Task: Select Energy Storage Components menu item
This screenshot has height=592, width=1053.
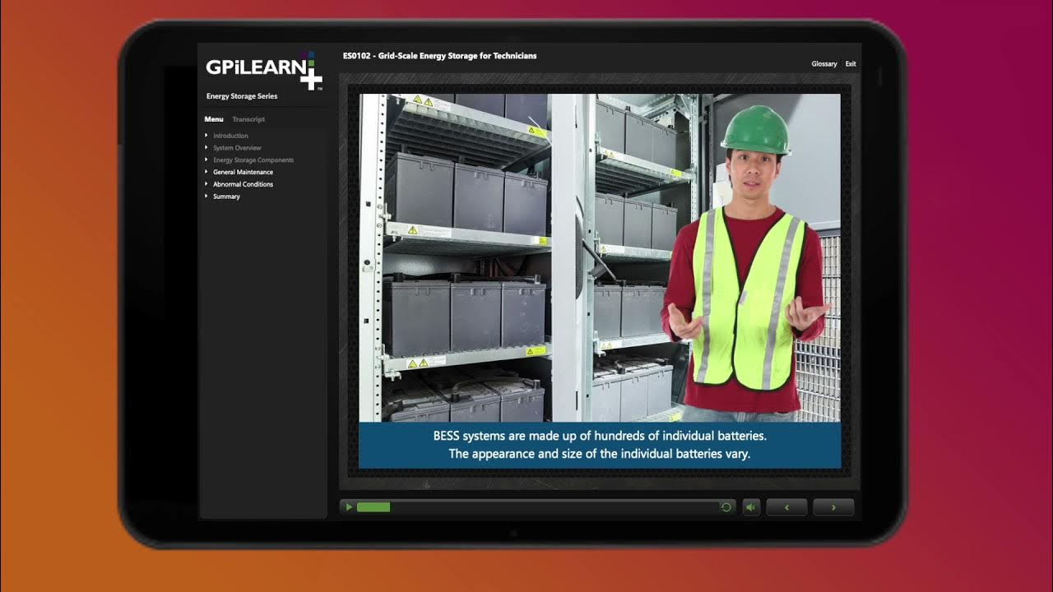Action: pyautogui.click(x=253, y=160)
